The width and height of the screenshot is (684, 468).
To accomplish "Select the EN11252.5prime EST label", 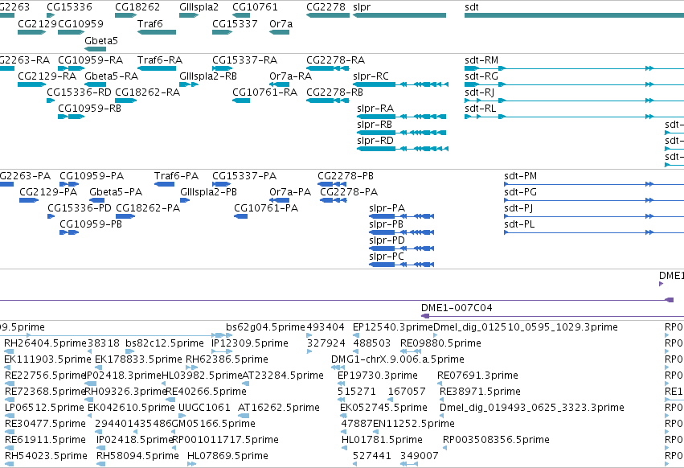I will click(x=415, y=424).
